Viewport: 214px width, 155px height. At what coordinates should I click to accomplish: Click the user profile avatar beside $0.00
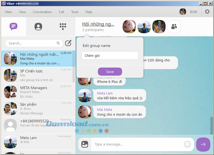click(x=183, y=12)
